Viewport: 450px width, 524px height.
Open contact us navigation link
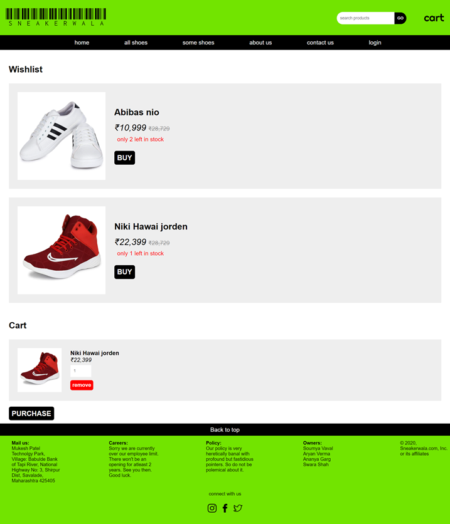point(320,43)
